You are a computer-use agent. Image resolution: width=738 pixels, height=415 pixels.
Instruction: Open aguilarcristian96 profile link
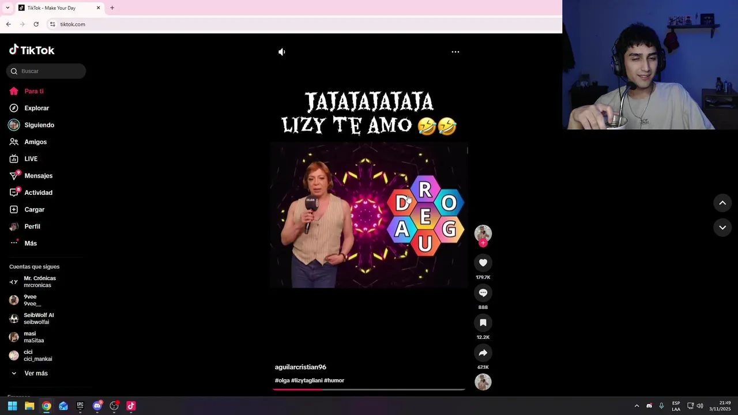tap(300, 367)
